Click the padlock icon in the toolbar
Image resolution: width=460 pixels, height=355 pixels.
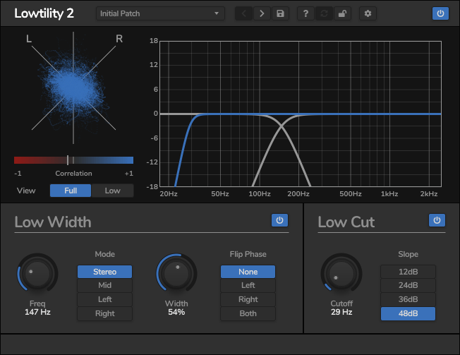(343, 13)
